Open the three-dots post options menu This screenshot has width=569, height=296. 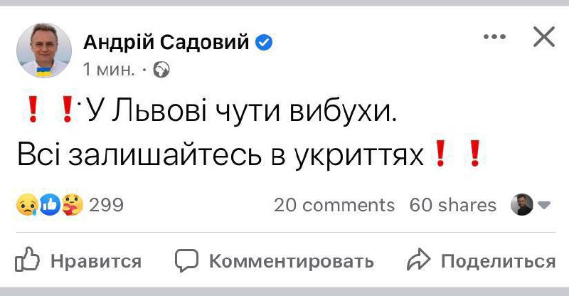pyautogui.click(x=495, y=37)
